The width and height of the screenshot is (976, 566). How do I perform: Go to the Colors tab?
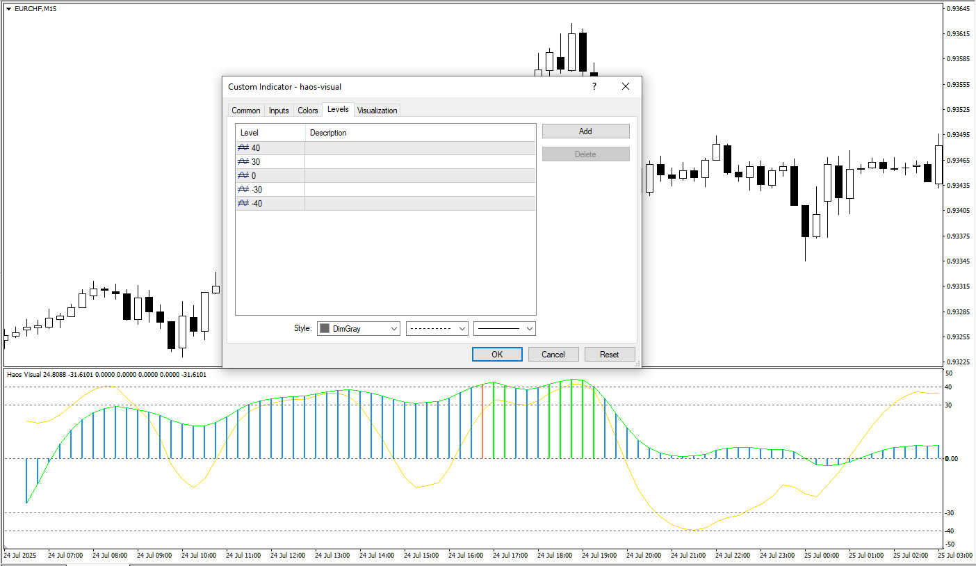coord(308,111)
